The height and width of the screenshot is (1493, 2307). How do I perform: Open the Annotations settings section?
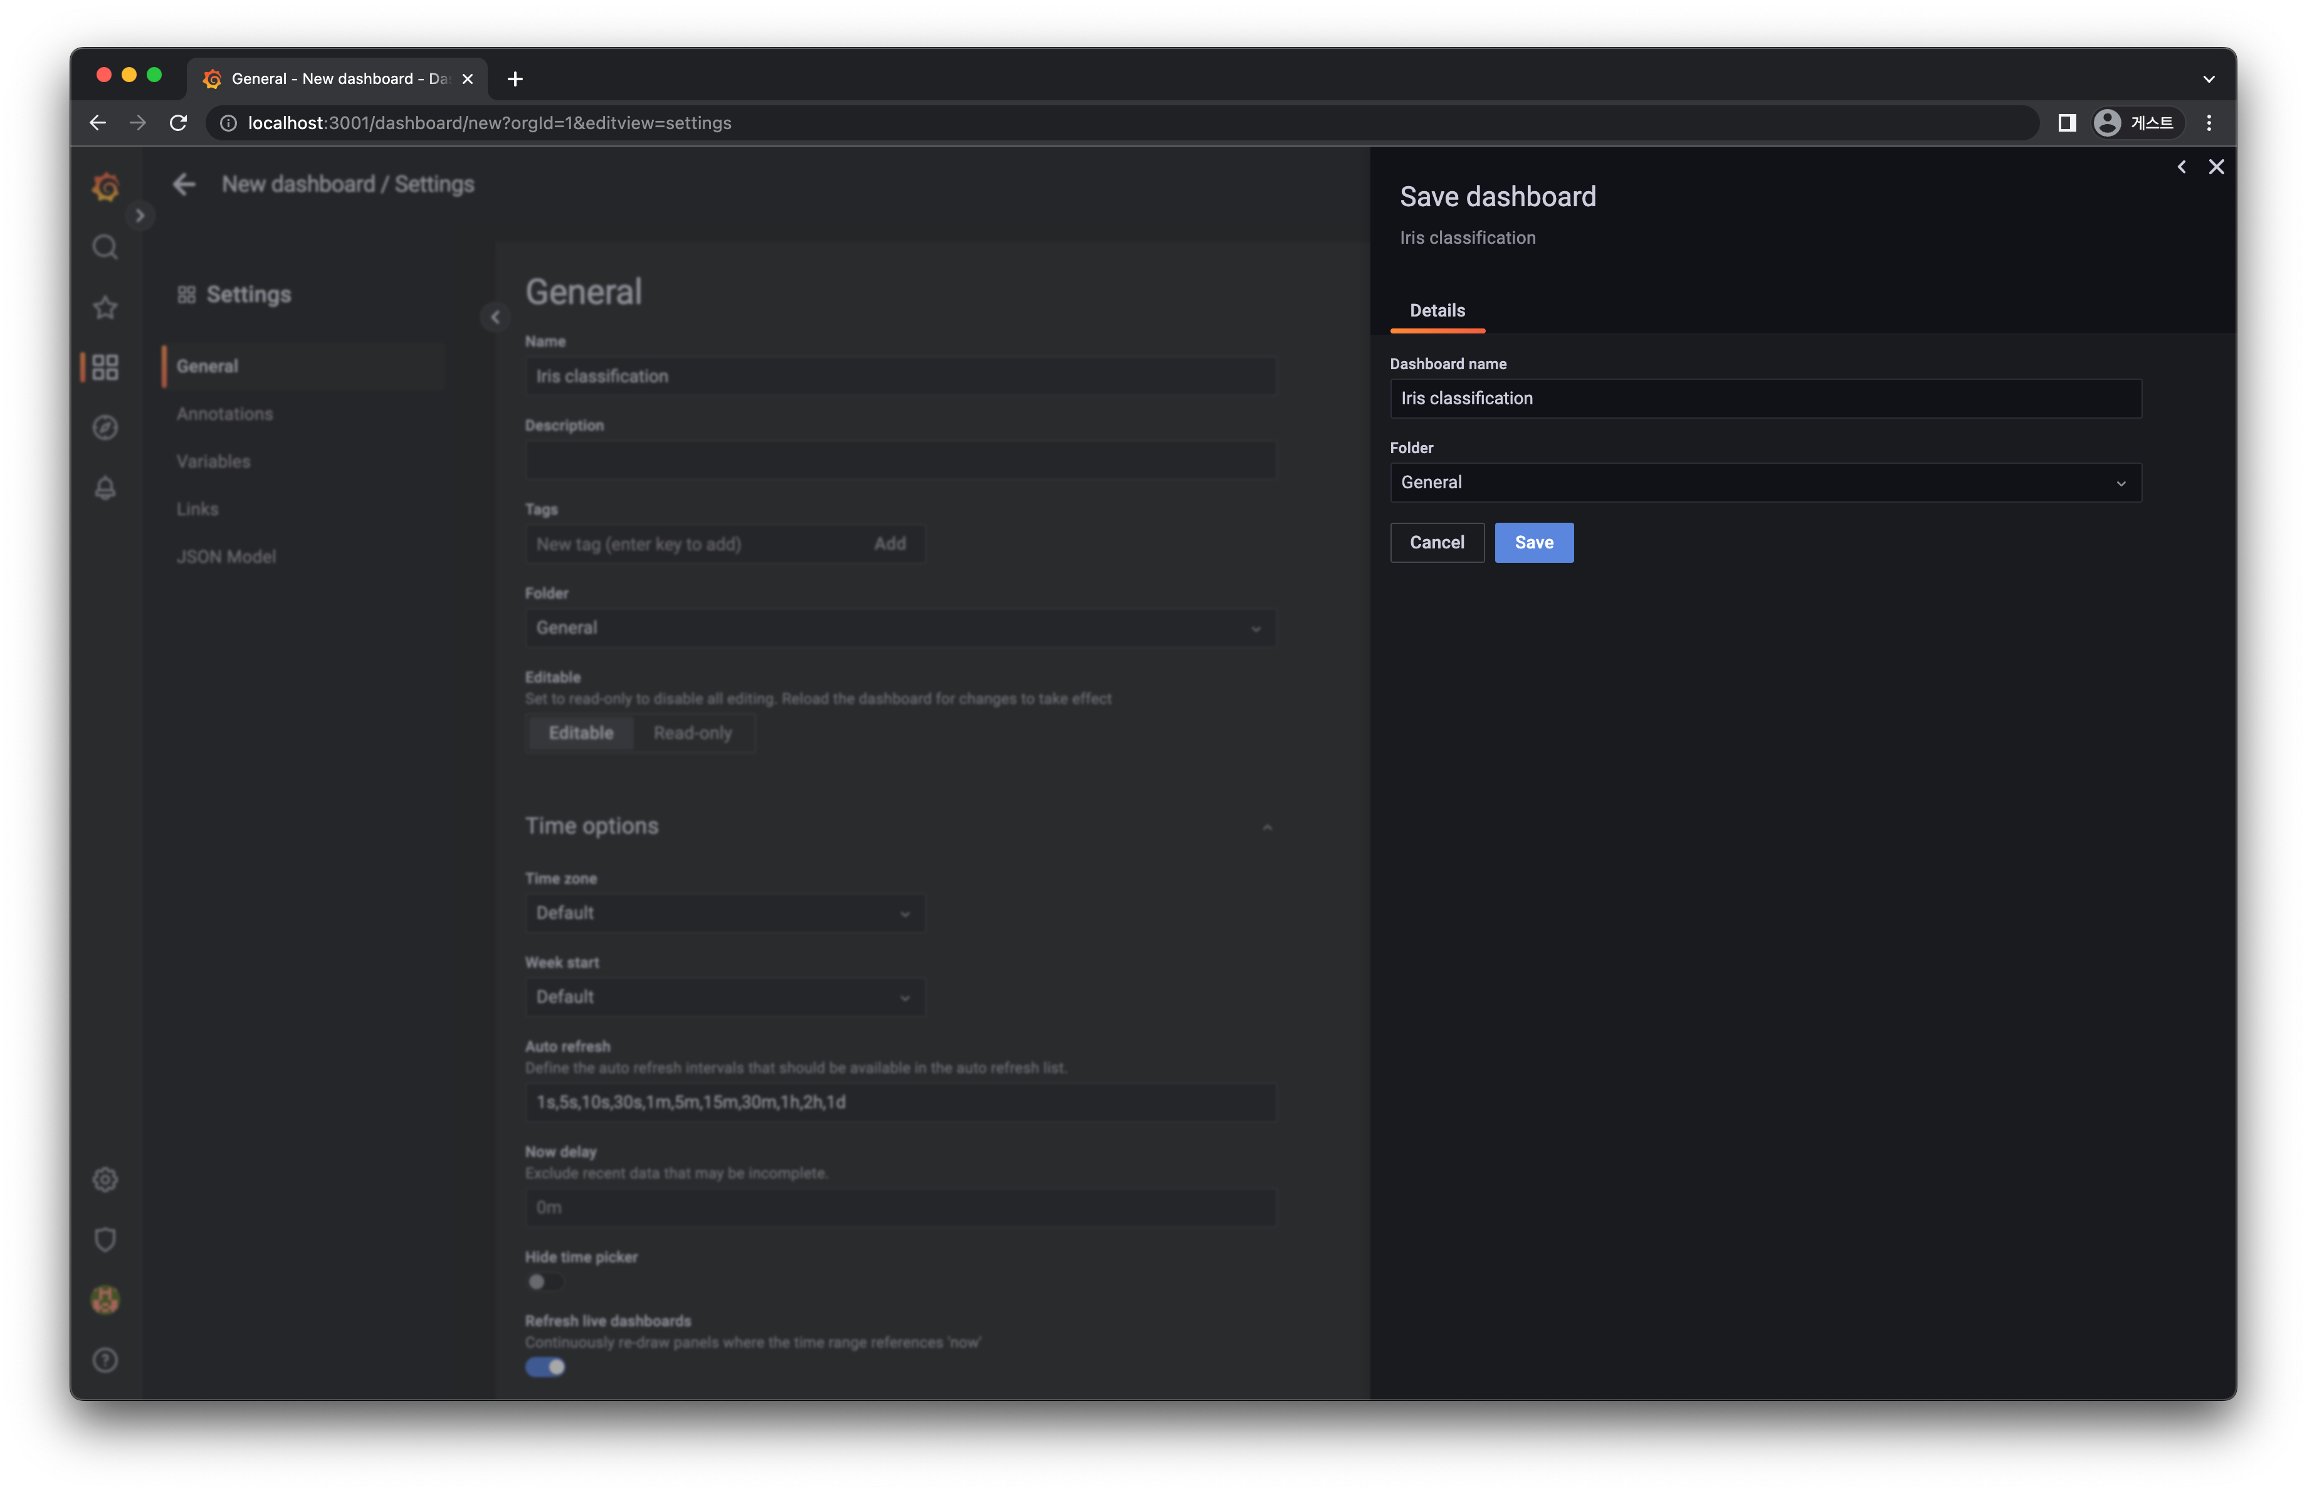point(225,414)
